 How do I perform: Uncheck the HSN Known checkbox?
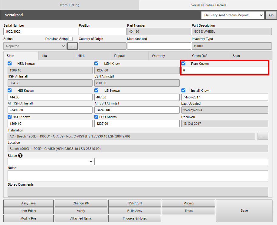(x=10, y=64)
